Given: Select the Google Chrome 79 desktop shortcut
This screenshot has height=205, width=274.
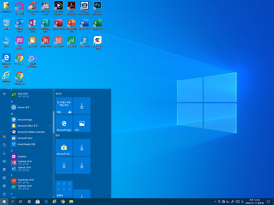Looking at the screenshot, I should click(x=19, y=78).
